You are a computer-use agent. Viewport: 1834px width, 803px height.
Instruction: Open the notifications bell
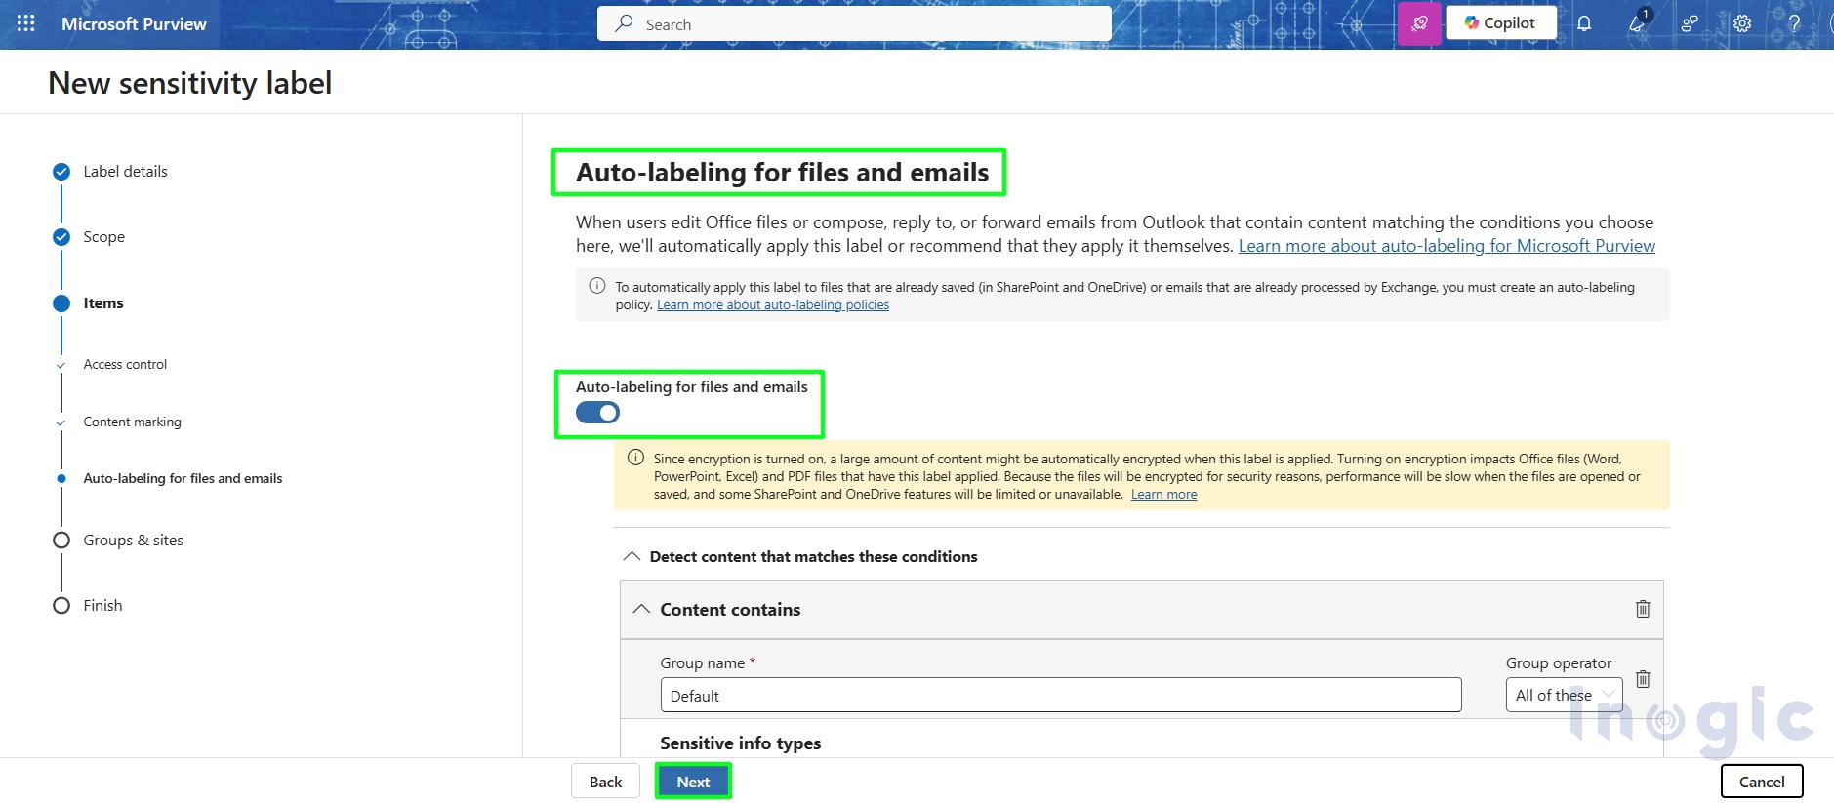[x=1584, y=23]
